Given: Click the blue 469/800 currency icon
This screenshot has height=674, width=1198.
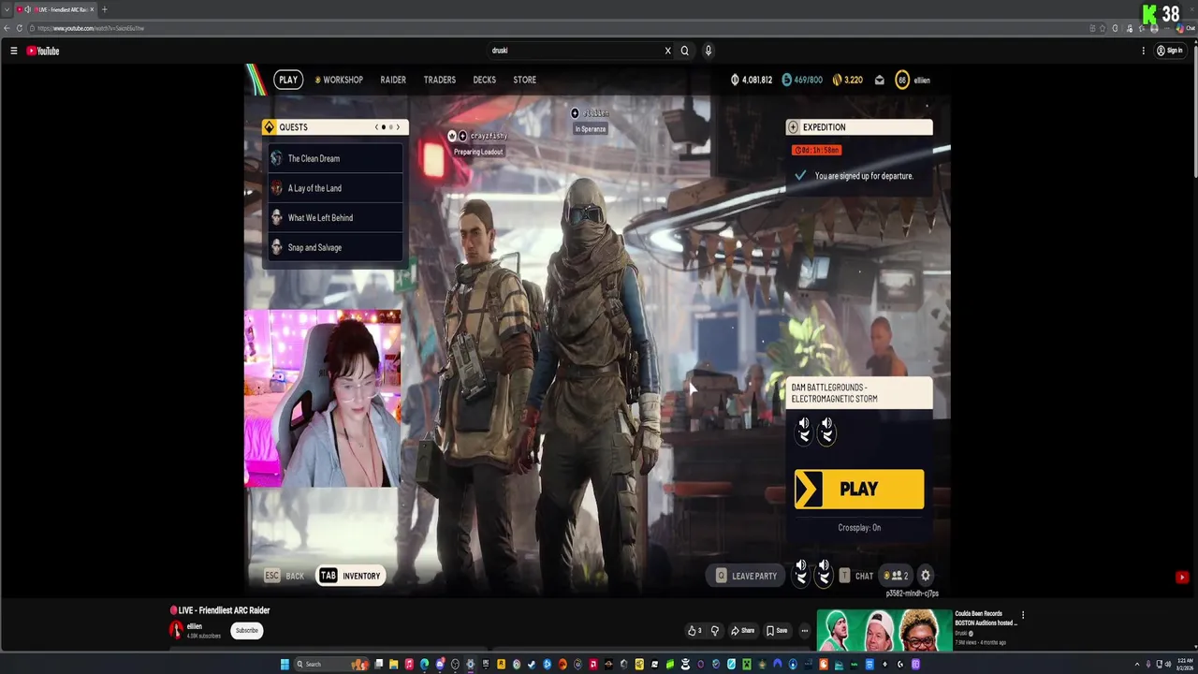Looking at the screenshot, I should tap(786, 80).
